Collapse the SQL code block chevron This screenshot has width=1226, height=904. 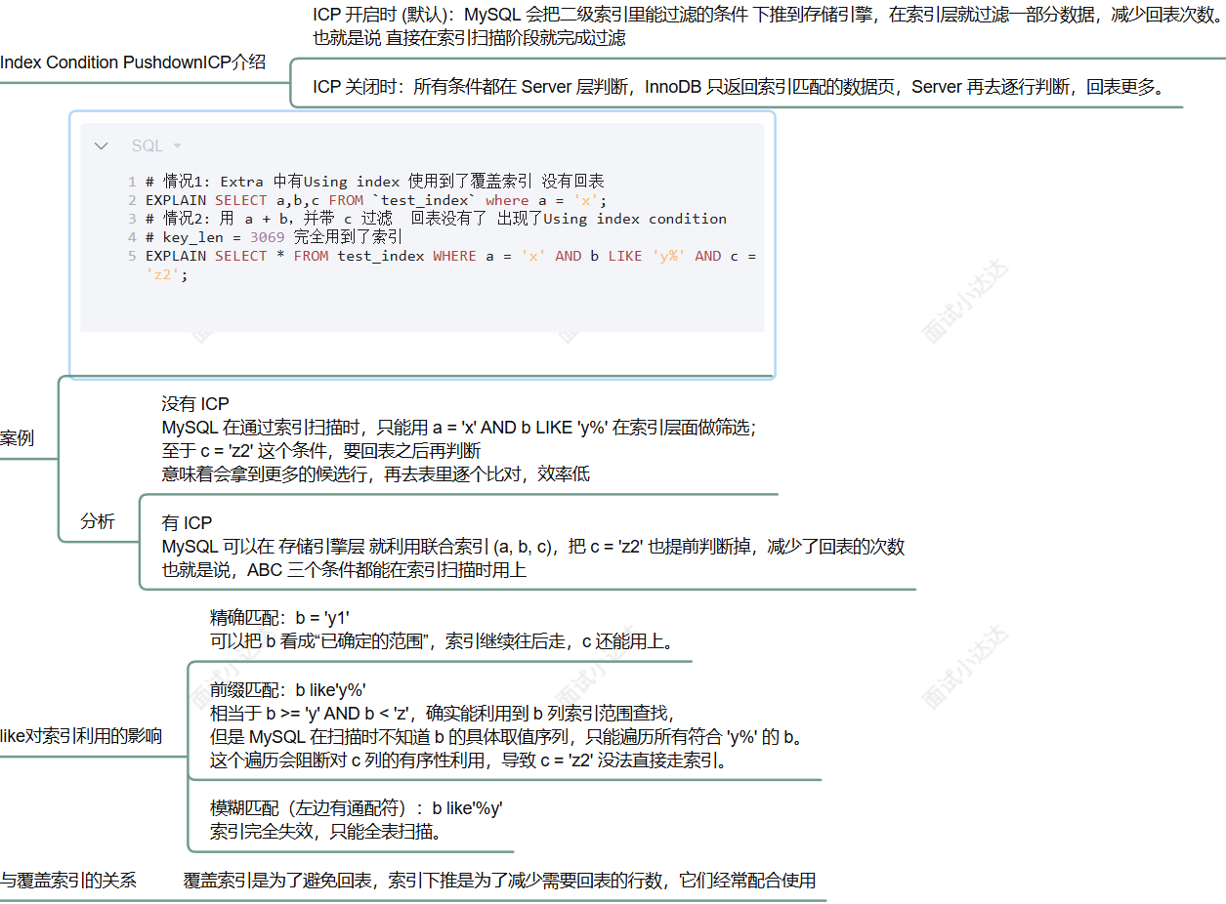pyautogui.click(x=101, y=144)
